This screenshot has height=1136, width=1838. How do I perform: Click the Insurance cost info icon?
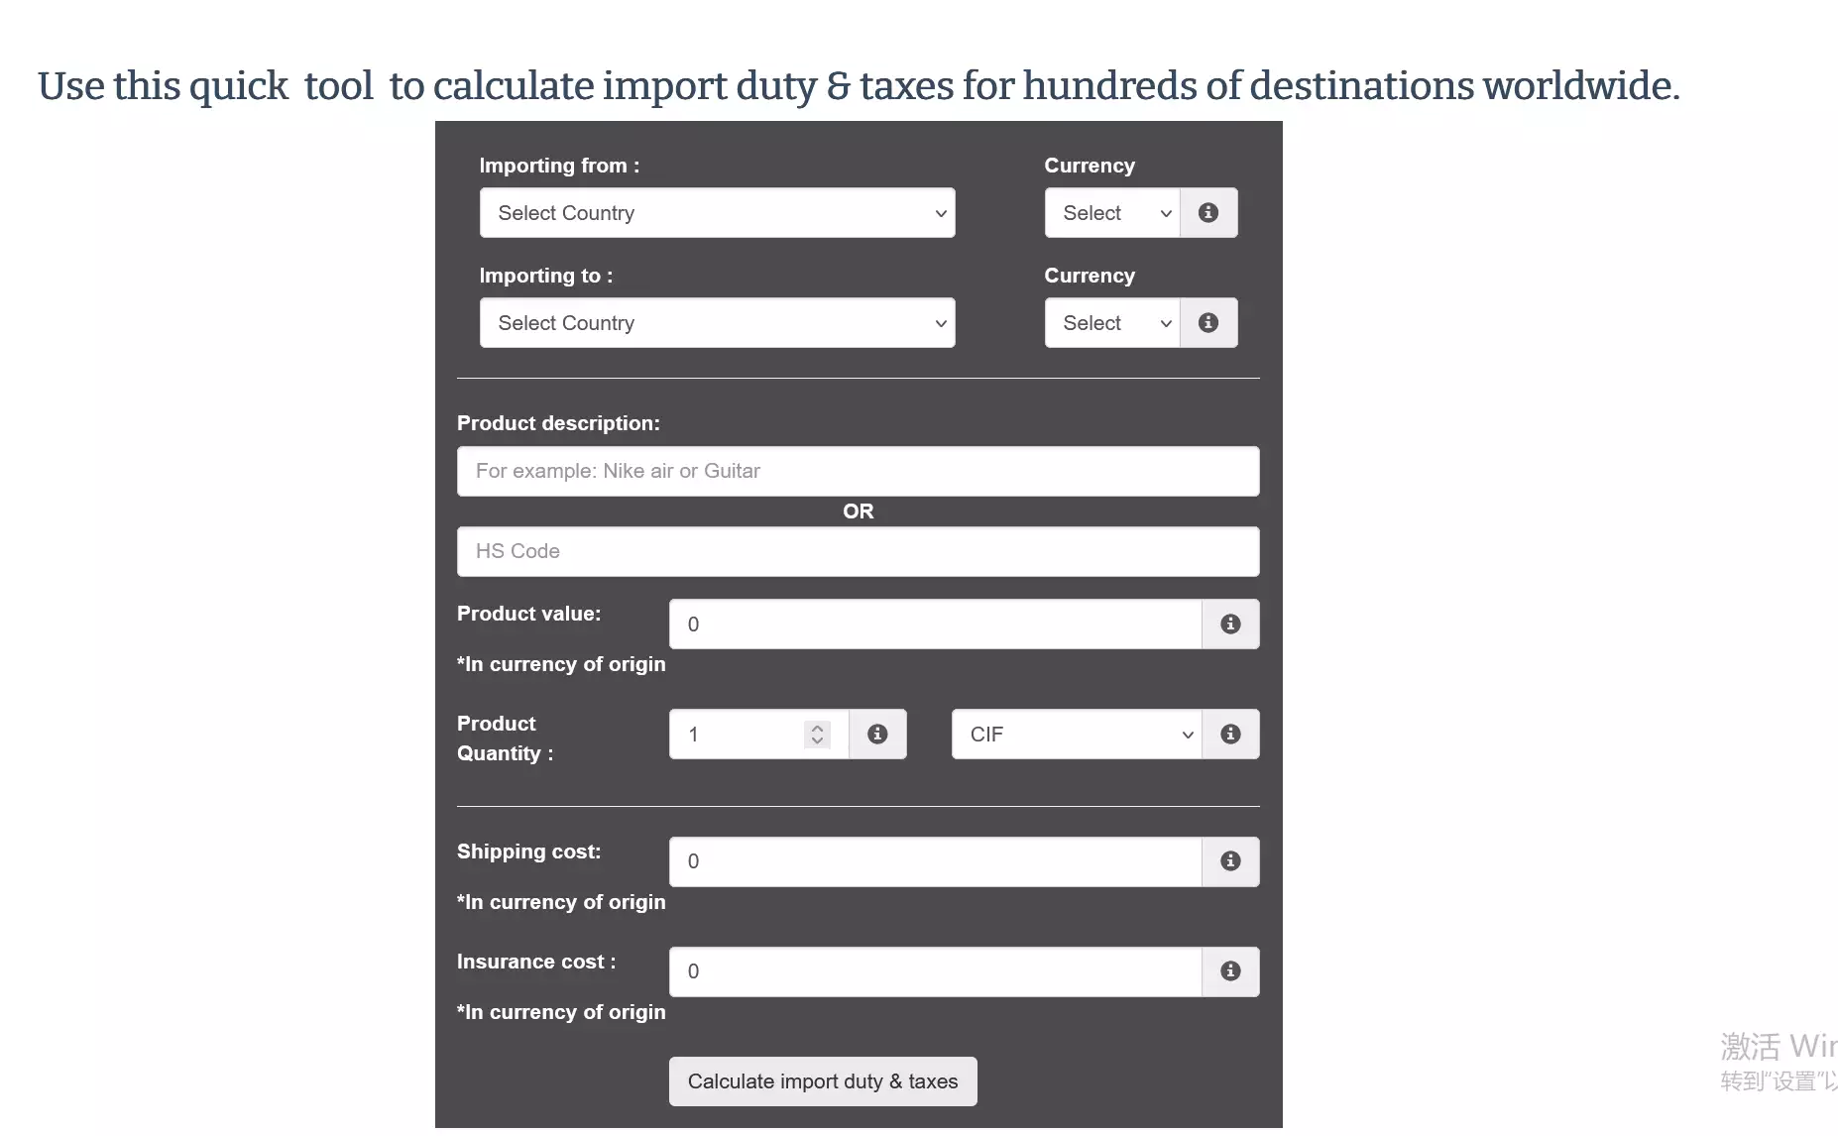point(1230,971)
